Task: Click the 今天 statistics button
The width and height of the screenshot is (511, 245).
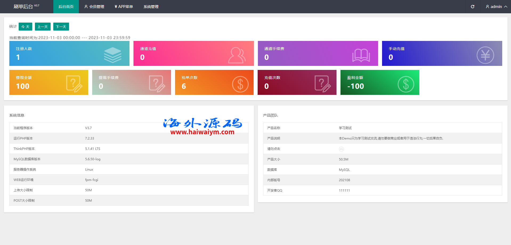Action: tap(25, 27)
